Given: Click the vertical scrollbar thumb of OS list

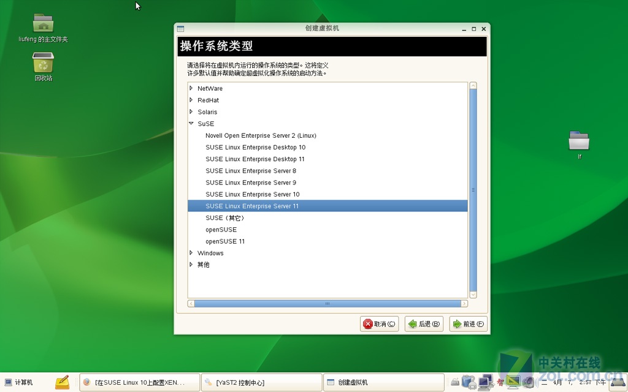Looking at the screenshot, I should coord(473,190).
